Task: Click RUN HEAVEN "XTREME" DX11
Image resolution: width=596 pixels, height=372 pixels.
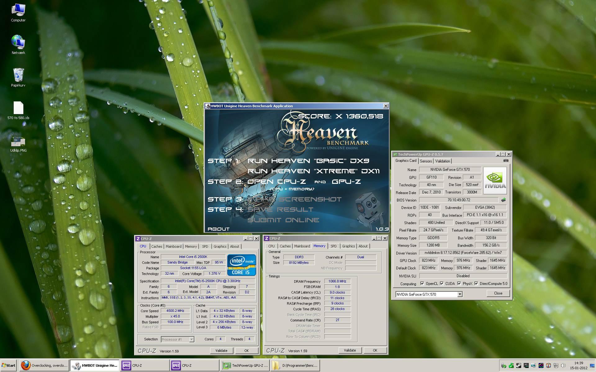Action: click(314, 171)
